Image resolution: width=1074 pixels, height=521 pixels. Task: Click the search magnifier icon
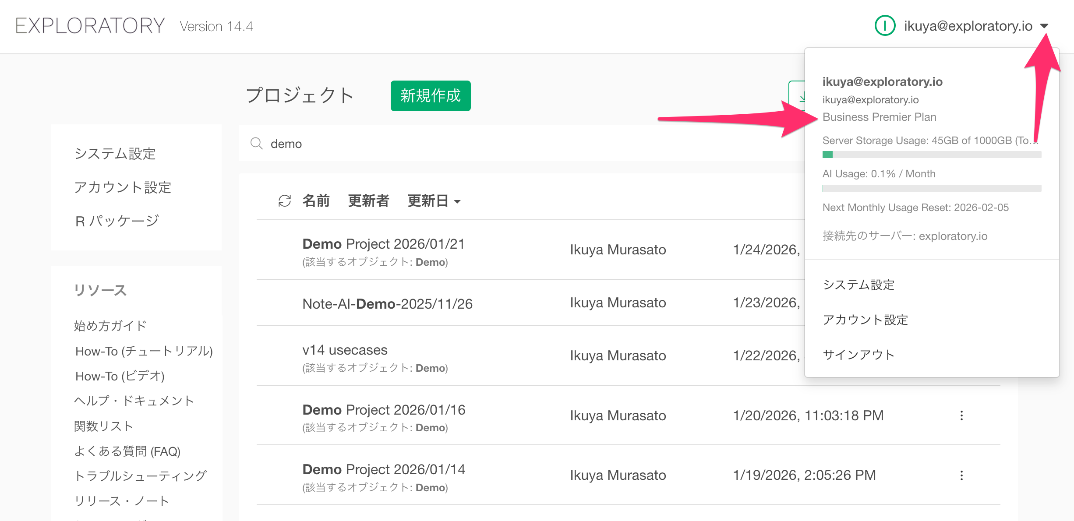tap(256, 144)
